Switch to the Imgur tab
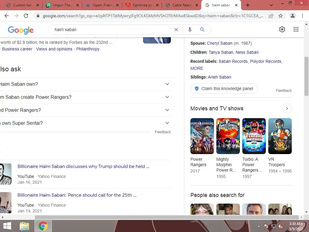The image size is (309, 232). point(62,5)
